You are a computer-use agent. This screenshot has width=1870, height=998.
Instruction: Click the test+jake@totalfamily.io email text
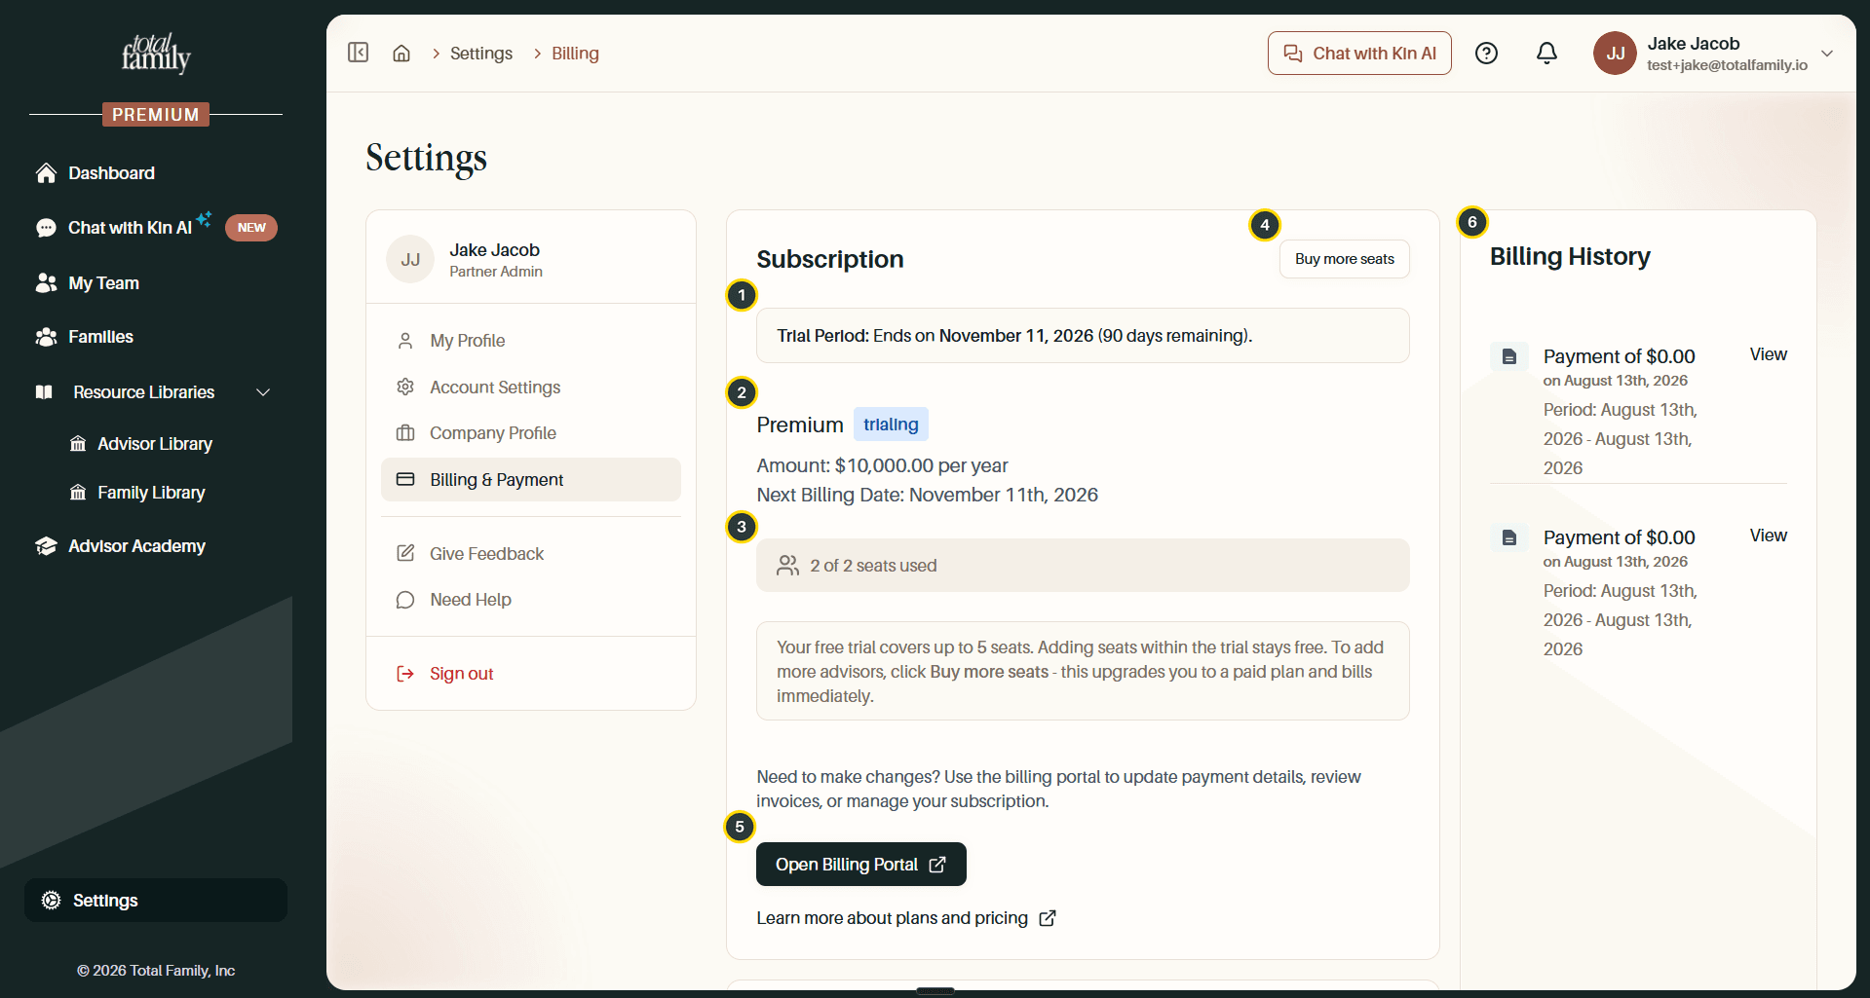point(1728,65)
